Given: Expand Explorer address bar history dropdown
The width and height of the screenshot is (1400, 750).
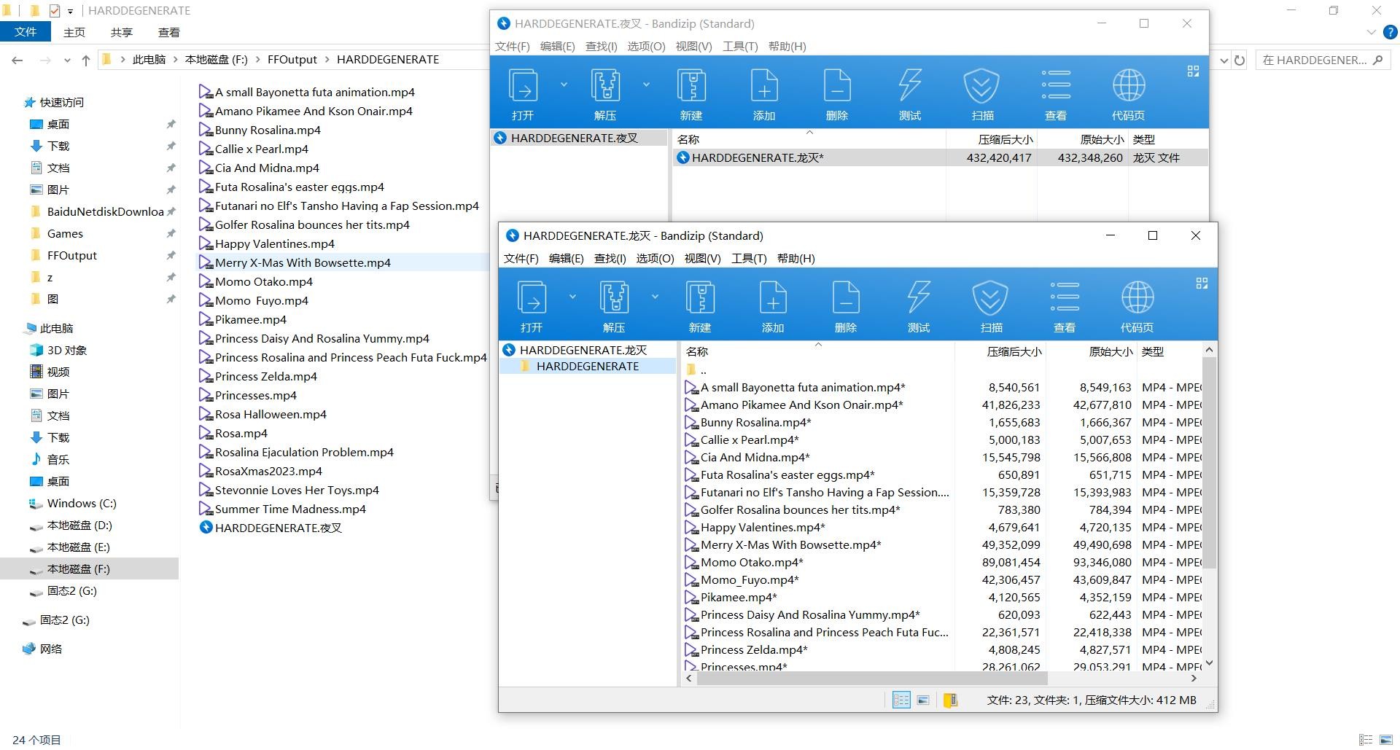Looking at the screenshot, I should click(1224, 60).
